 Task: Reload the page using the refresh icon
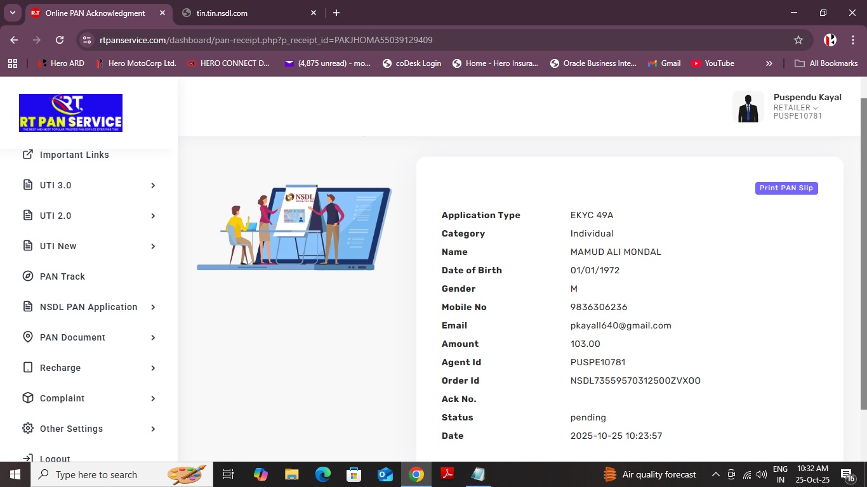(x=60, y=40)
